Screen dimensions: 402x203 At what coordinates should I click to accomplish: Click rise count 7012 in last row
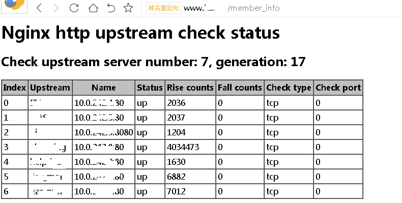190,191
